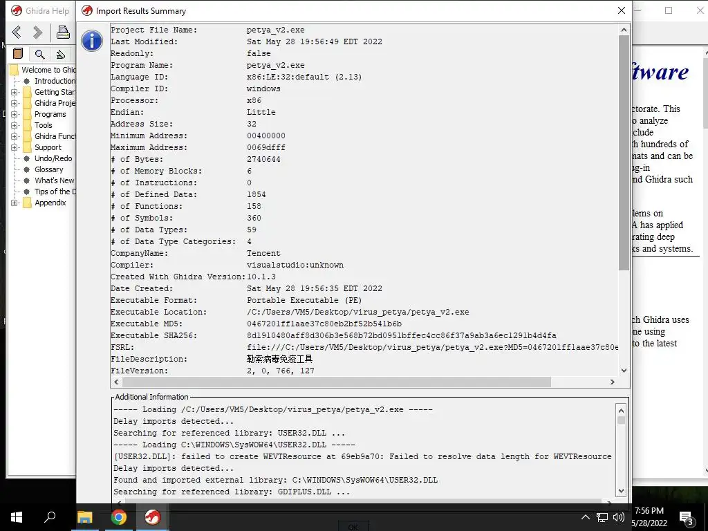Open Google Chrome from the taskbar

[x=119, y=517]
